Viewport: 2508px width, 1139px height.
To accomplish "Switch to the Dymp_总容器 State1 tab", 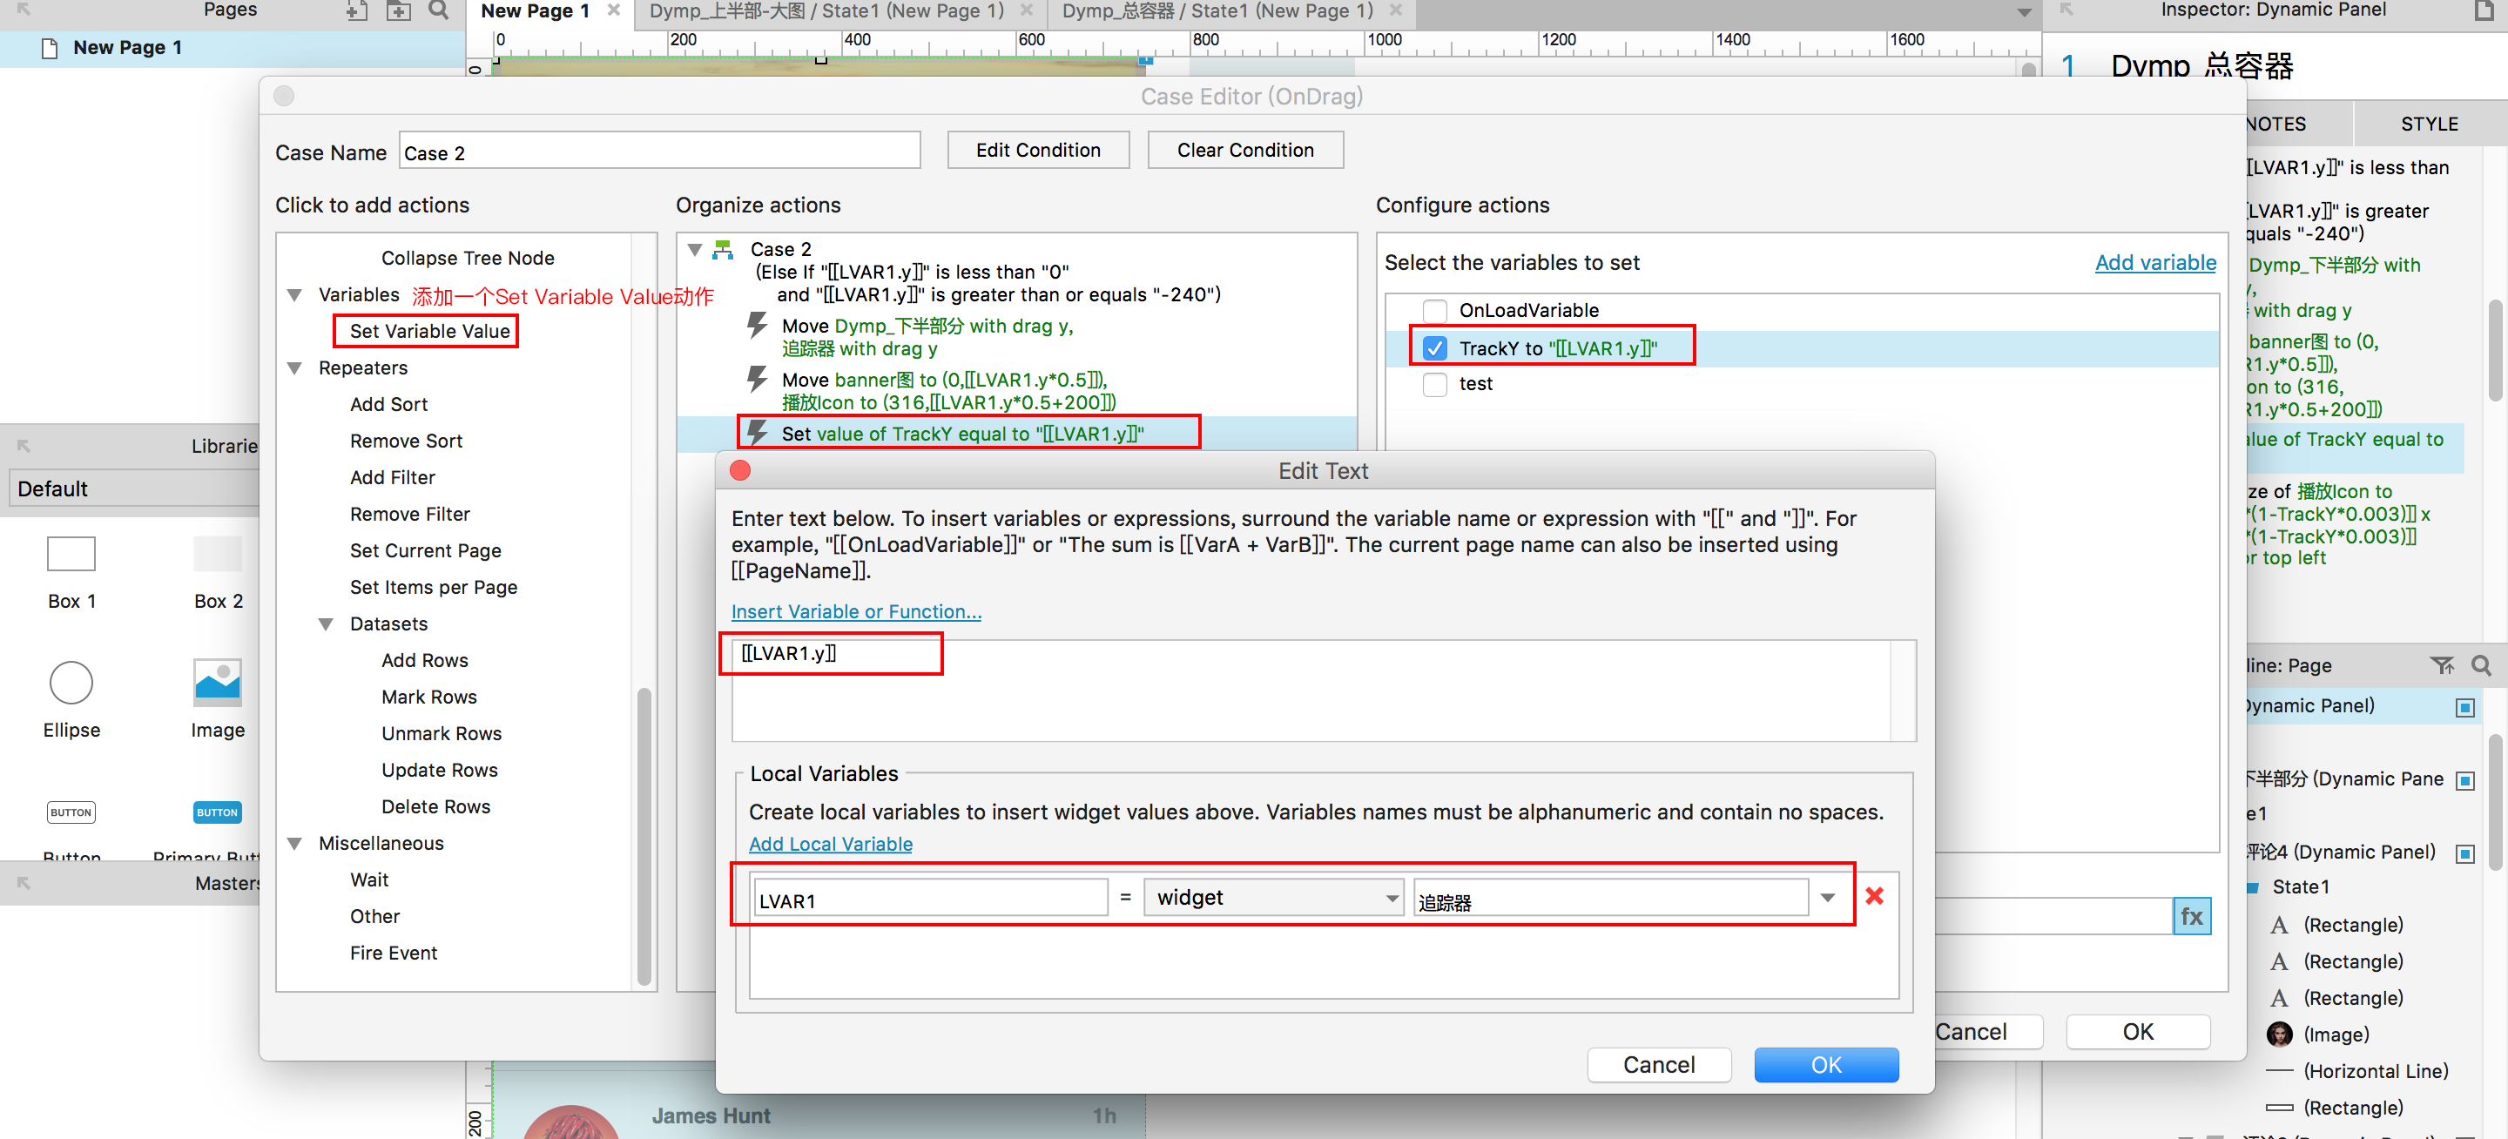I will pos(1217,11).
